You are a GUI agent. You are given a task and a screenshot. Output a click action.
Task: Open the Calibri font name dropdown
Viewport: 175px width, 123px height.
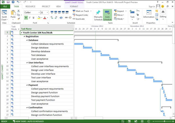(x=32, y=12)
